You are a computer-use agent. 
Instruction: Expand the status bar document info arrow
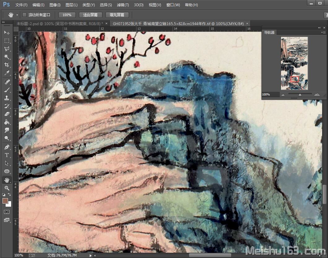(91, 255)
